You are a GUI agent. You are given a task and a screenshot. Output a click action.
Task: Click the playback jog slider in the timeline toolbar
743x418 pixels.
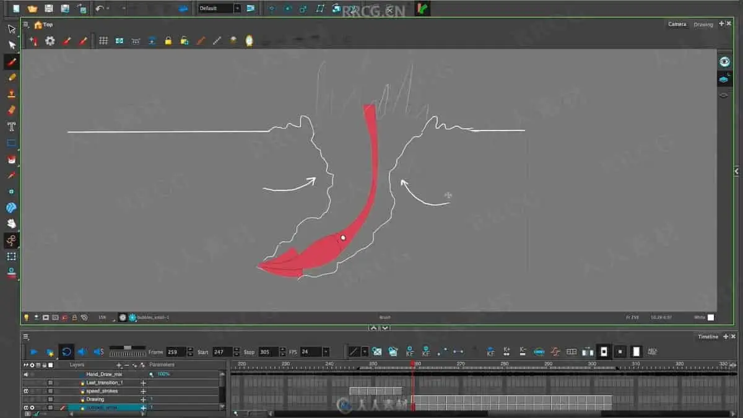(128, 351)
